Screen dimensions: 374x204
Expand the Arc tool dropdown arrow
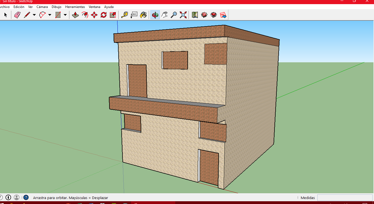click(x=50, y=15)
